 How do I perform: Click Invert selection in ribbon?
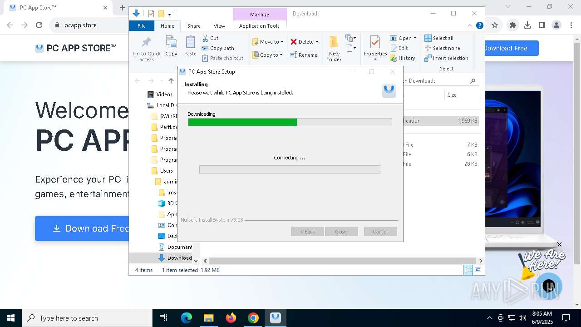(446, 58)
